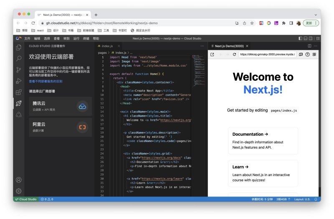The image size is (334, 219).
Task: Close the Next.js Demo(3000) preview tab
Action: 247,46
